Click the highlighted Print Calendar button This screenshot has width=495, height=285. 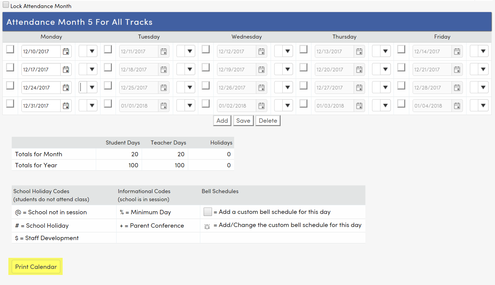coord(36,267)
